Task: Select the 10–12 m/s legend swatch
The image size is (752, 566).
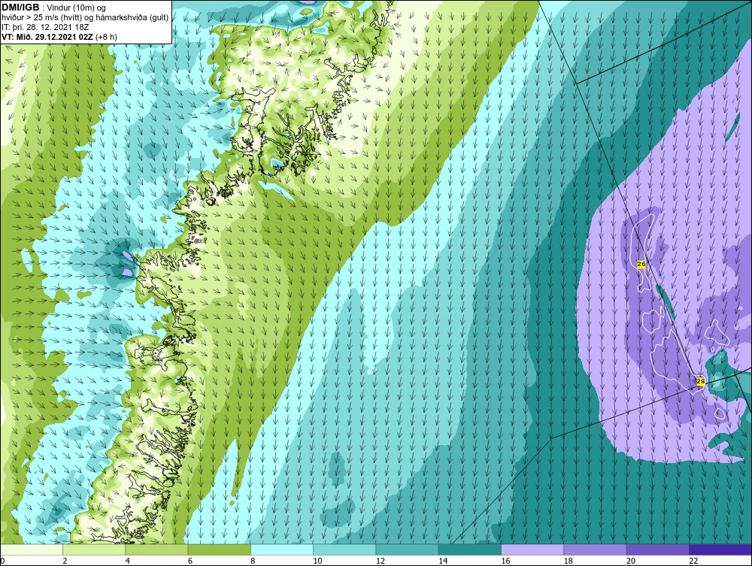Action: click(x=344, y=549)
